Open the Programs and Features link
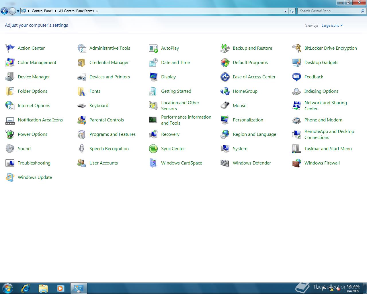The width and height of the screenshot is (367, 294). coord(112,134)
